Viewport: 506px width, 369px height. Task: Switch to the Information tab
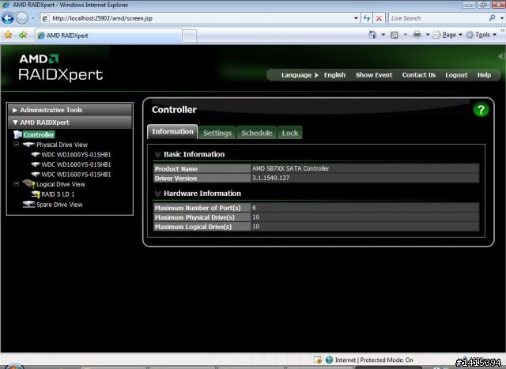[172, 132]
